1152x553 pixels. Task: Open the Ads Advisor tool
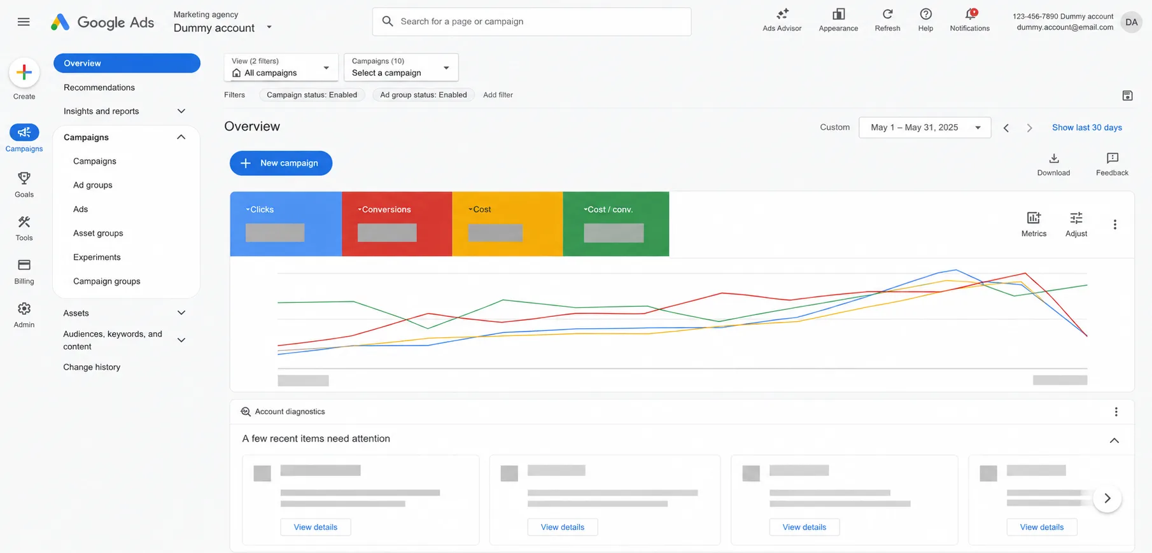pyautogui.click(x=782, y=20)
